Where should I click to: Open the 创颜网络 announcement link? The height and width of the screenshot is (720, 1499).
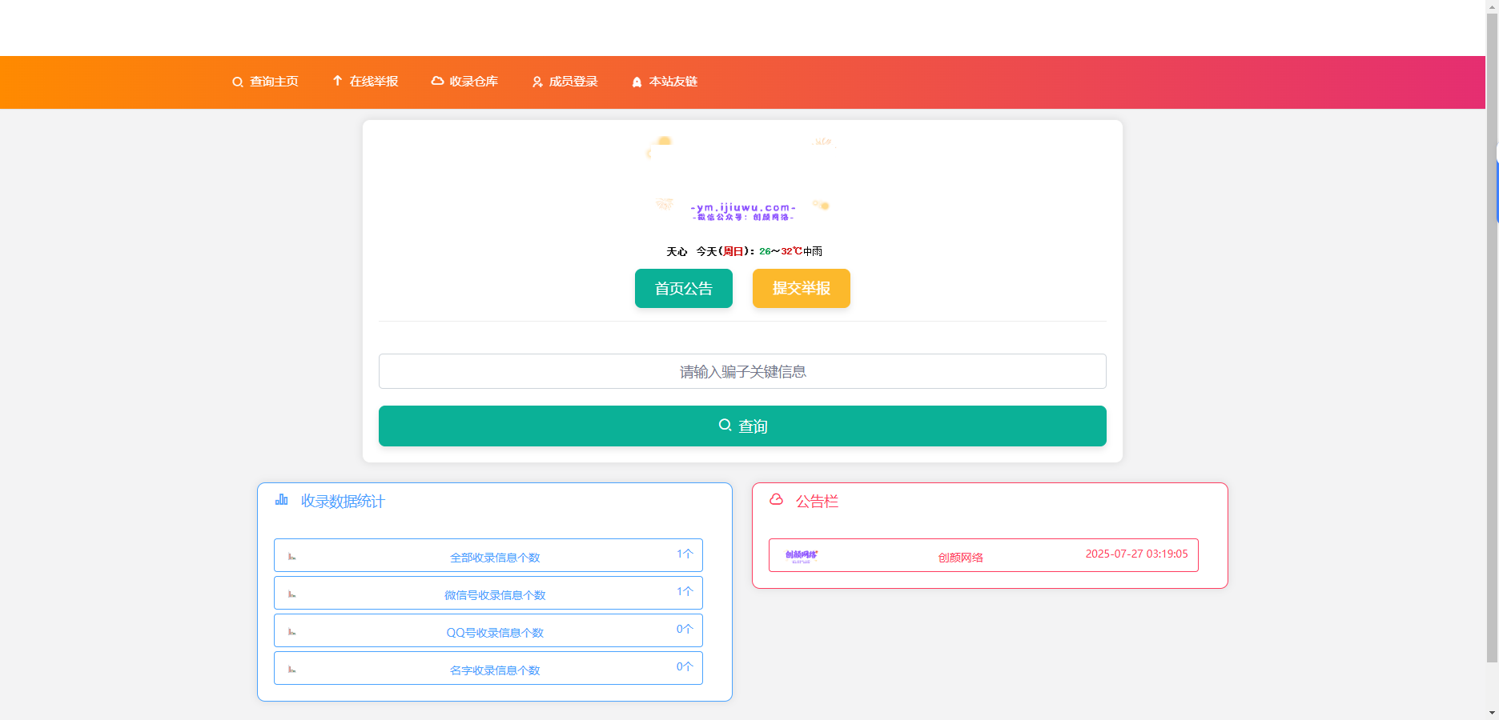coord(960,558)
